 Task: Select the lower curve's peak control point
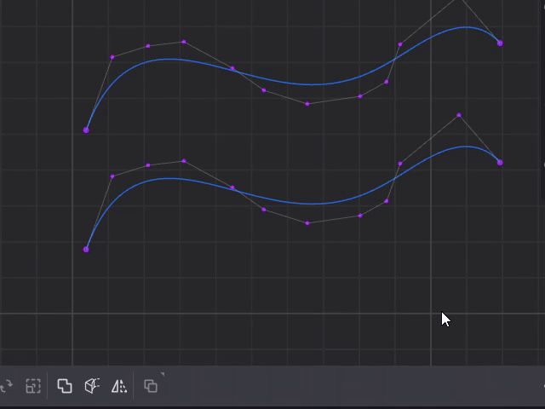(459, 115)
